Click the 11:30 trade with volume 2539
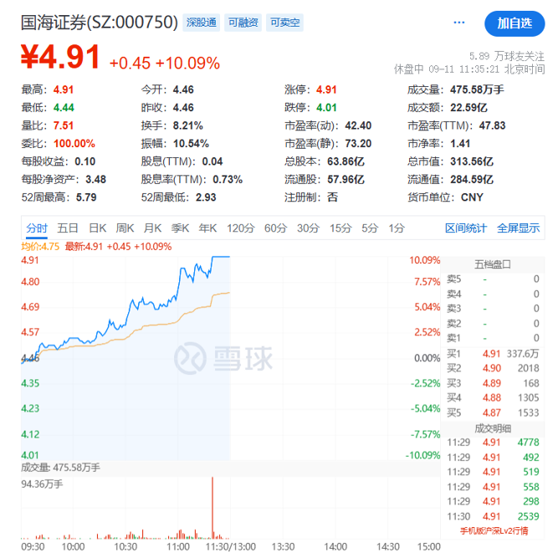The height and width of the screenshot is (558, 558). [x=493, y=516]
